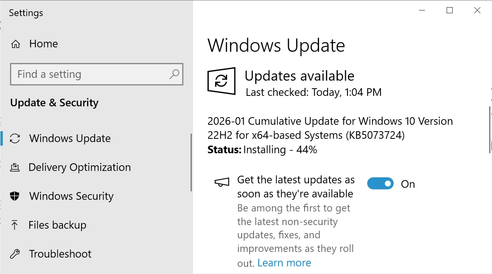Click the Windows Security shield icon
Viewport: 492px width, 274px height.
[x=15, y=196]
